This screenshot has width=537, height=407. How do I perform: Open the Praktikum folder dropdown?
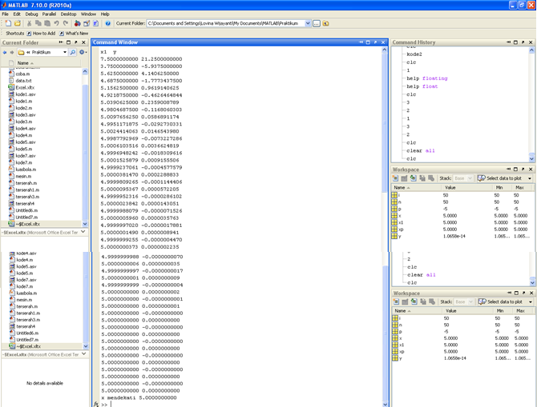[x=65, y=52]
